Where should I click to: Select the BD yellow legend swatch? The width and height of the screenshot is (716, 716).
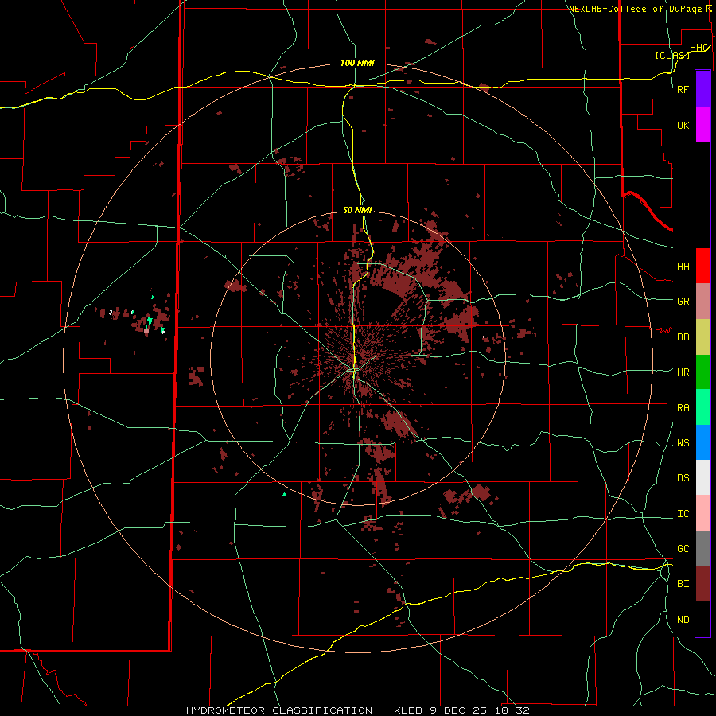point(702,337)
